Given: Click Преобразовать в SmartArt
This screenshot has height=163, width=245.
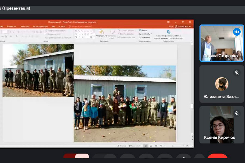Looking at the screenshot, I should click(58, 37).
